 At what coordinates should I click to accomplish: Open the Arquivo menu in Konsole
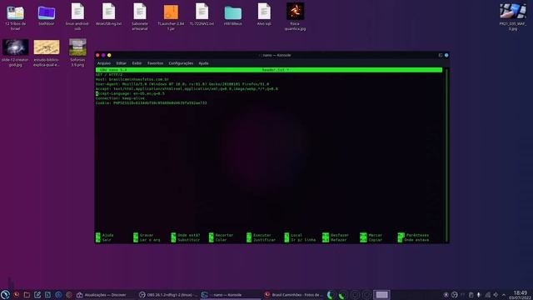pyautogui.click(x=103, y=63)
